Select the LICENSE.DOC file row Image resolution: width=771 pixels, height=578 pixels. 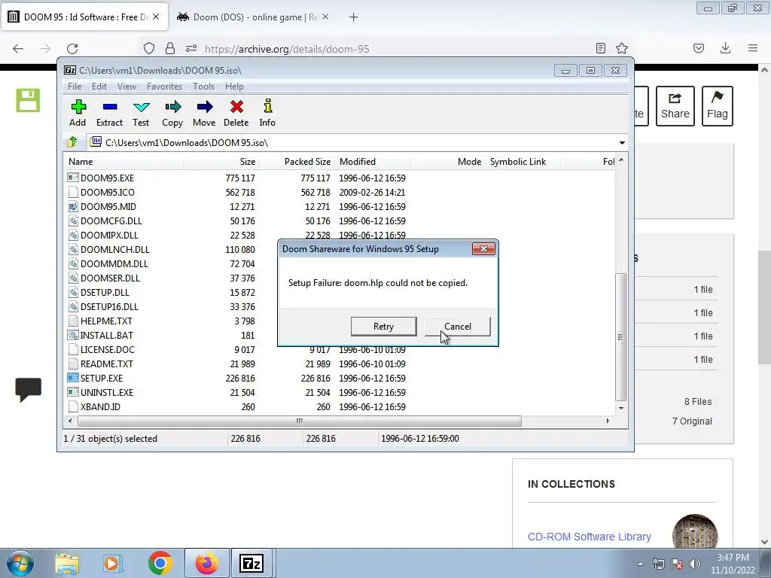point(340,349)
